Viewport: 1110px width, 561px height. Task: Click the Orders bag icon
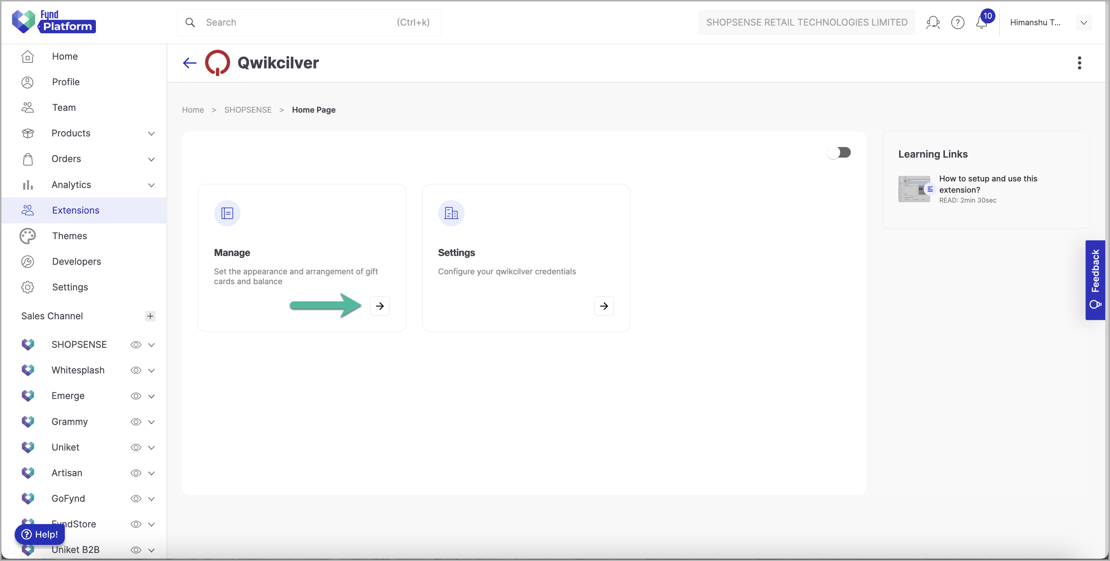27,159
